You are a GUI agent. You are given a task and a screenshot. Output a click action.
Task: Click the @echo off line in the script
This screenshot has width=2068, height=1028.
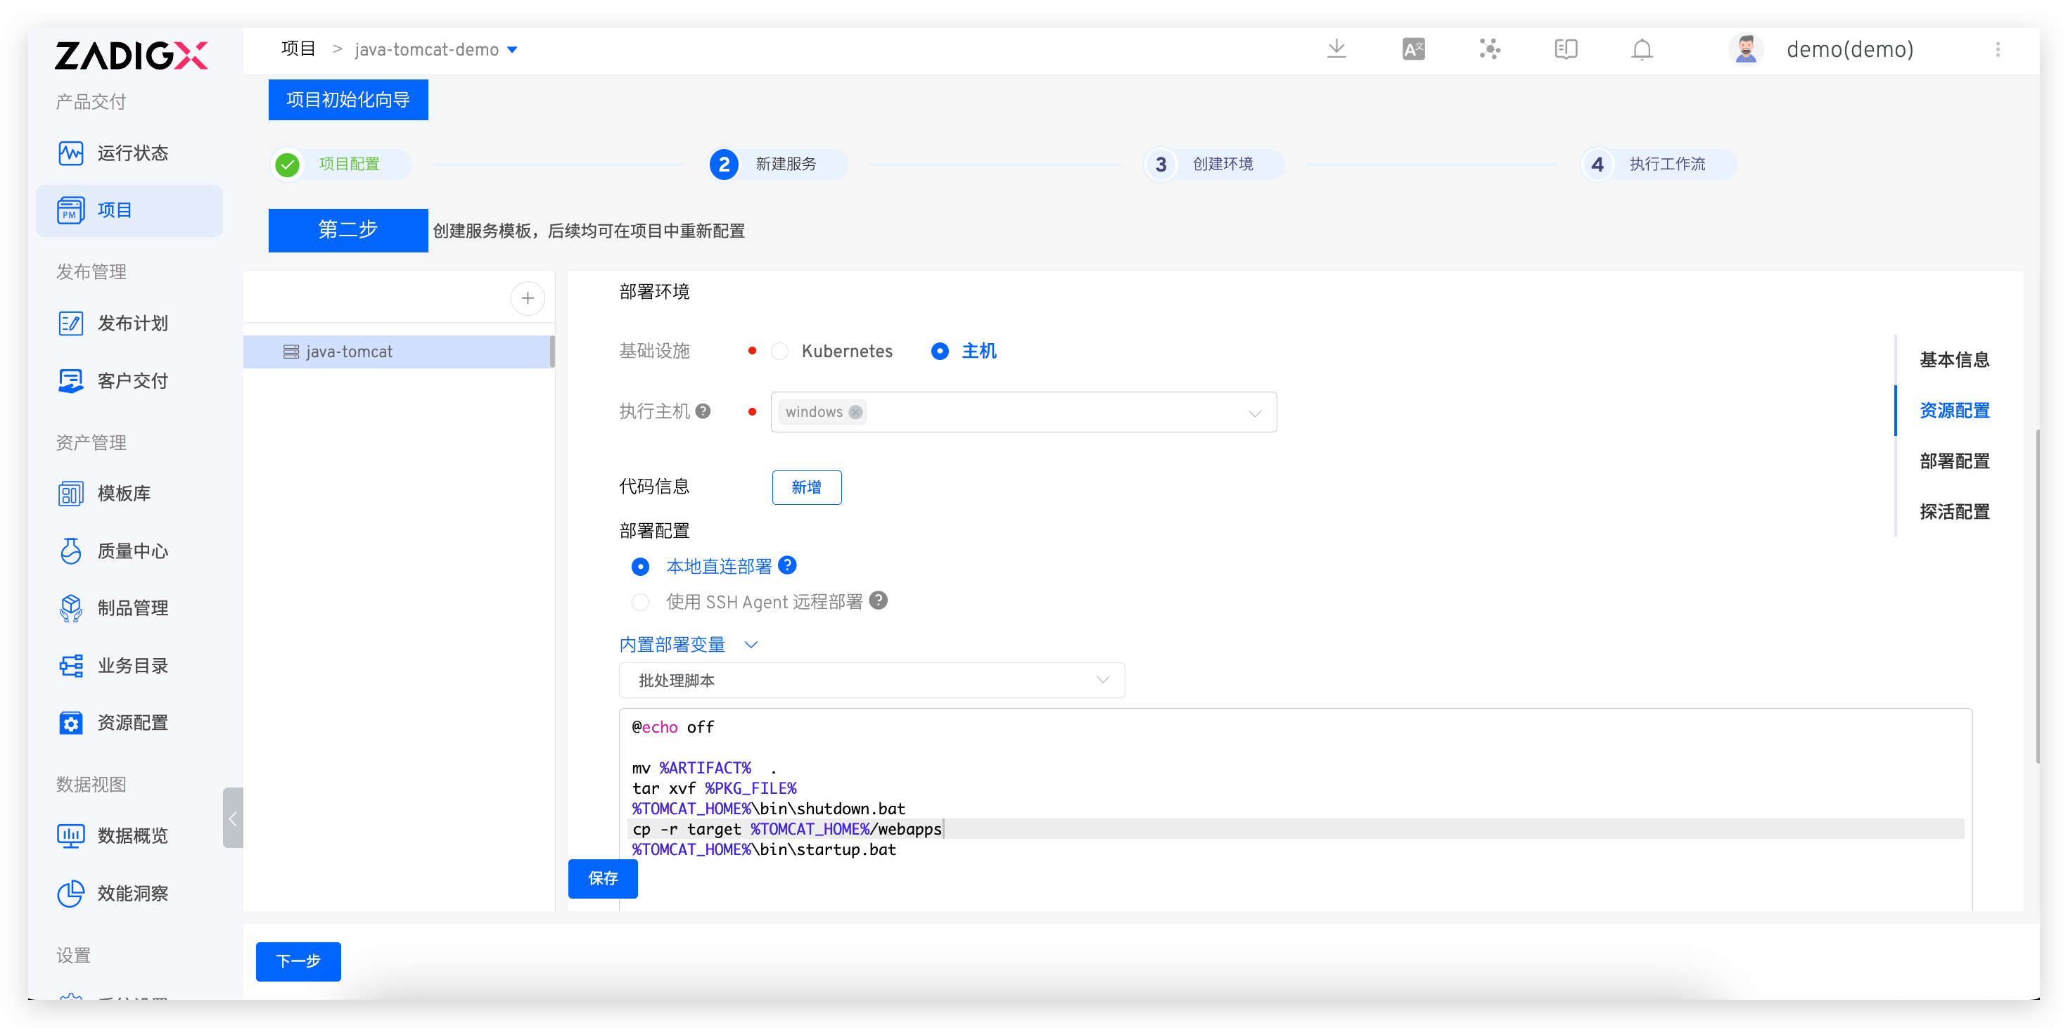coord(672,728)
